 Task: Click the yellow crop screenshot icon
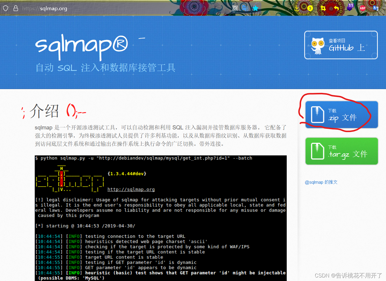(x=323, y=8)
